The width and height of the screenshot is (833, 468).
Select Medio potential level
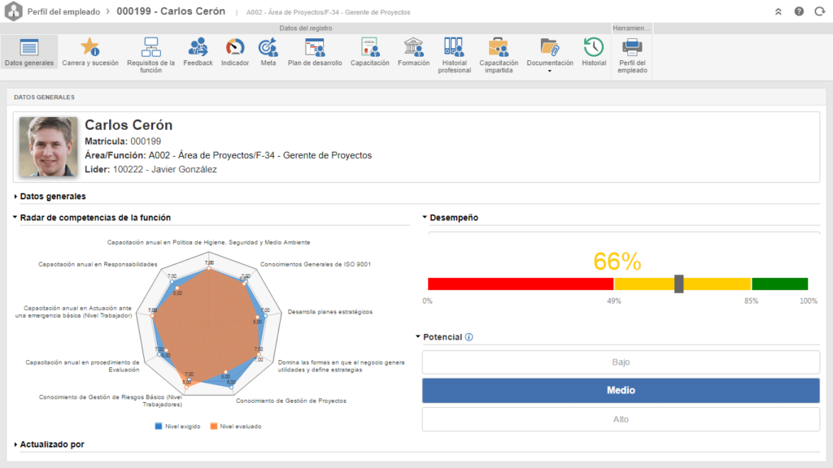point(621,390)
